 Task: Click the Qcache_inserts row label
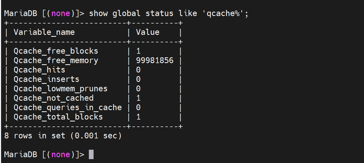[x=46, y=79]
